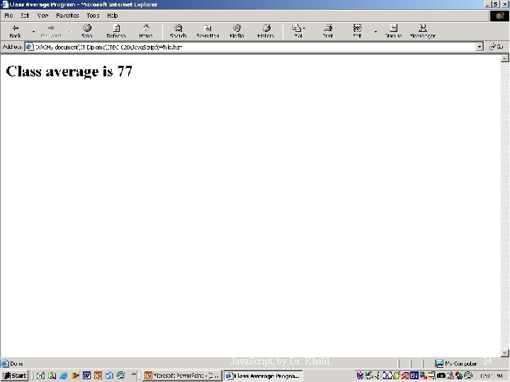Switch to Microsoft PowerPoint taskbar button
Screen dimensions: 510x382
click(182, 376)
